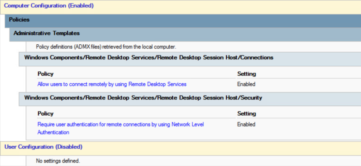Screen dimensions: 361x166
Task: Collapse the Session Host/Connections policy group
Action: point(148,58)
